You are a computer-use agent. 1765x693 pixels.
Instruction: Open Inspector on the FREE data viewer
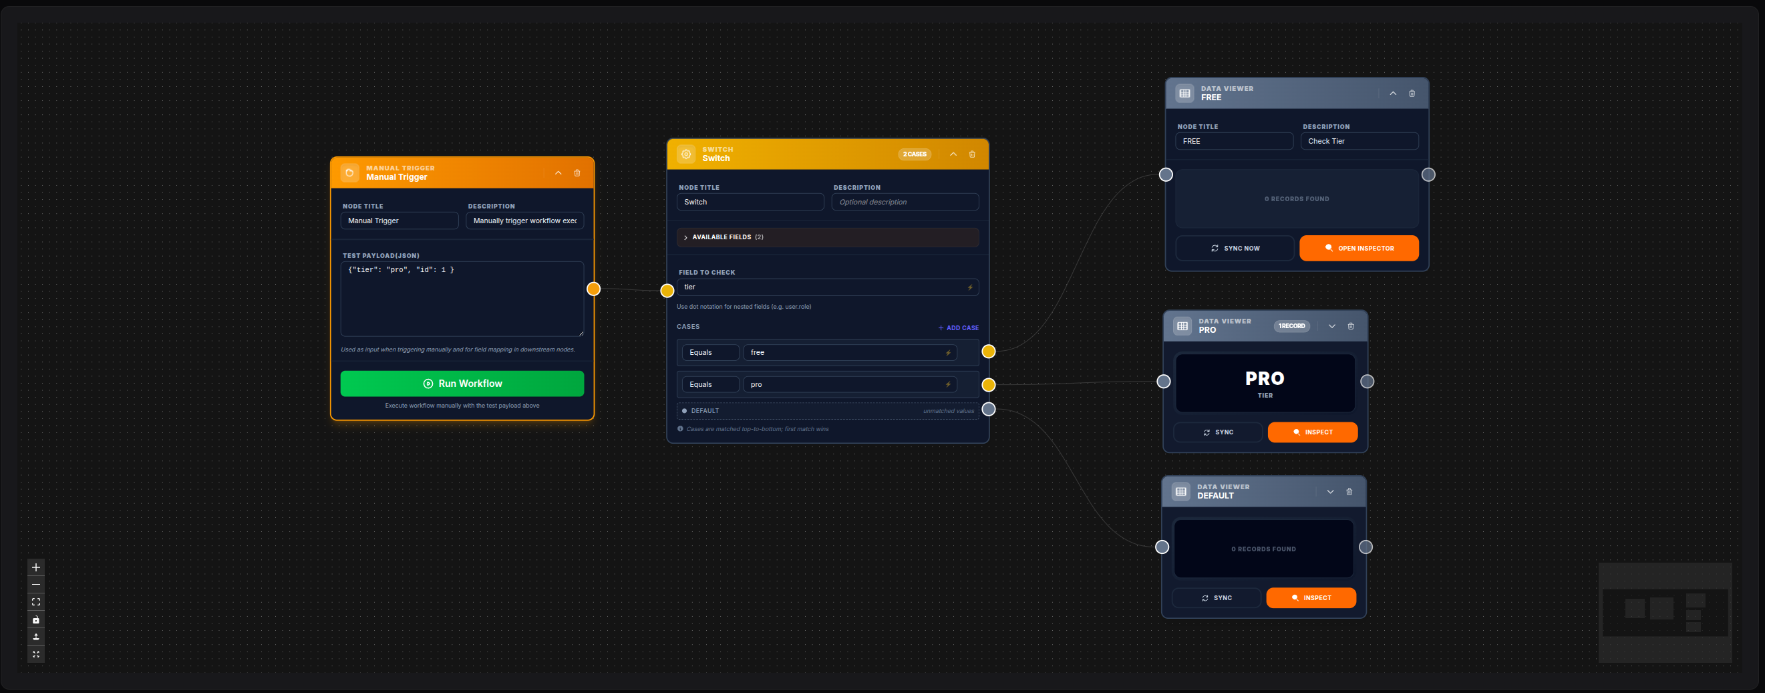click(1359, 248)
